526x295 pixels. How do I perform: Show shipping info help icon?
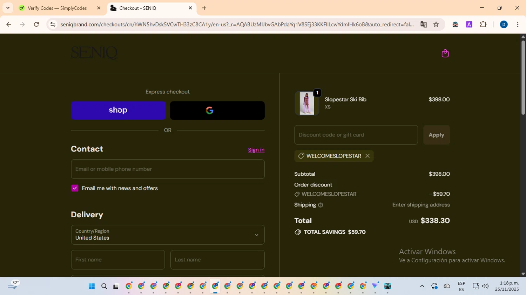[321, 205]
